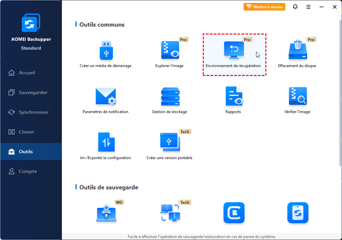Click the Environnement de récupération label
The width and height of the screenshot is (342, 240).
[233, 66]
